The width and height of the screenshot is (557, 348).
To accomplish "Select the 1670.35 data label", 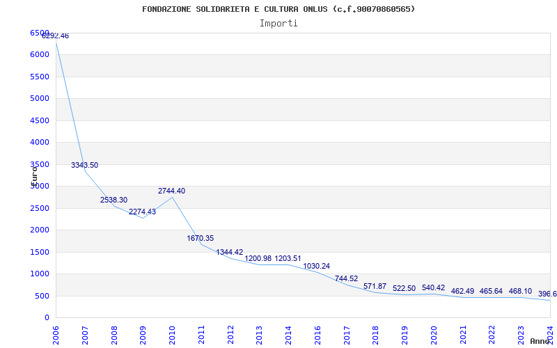I will pyautogui.click(x=201, y=238).
